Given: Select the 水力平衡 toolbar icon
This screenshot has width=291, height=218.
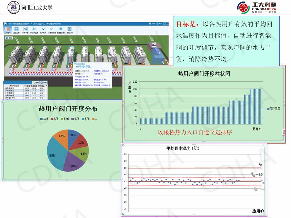Looking at the screenshot, I should pyautogui.click(x=25, y=29).
